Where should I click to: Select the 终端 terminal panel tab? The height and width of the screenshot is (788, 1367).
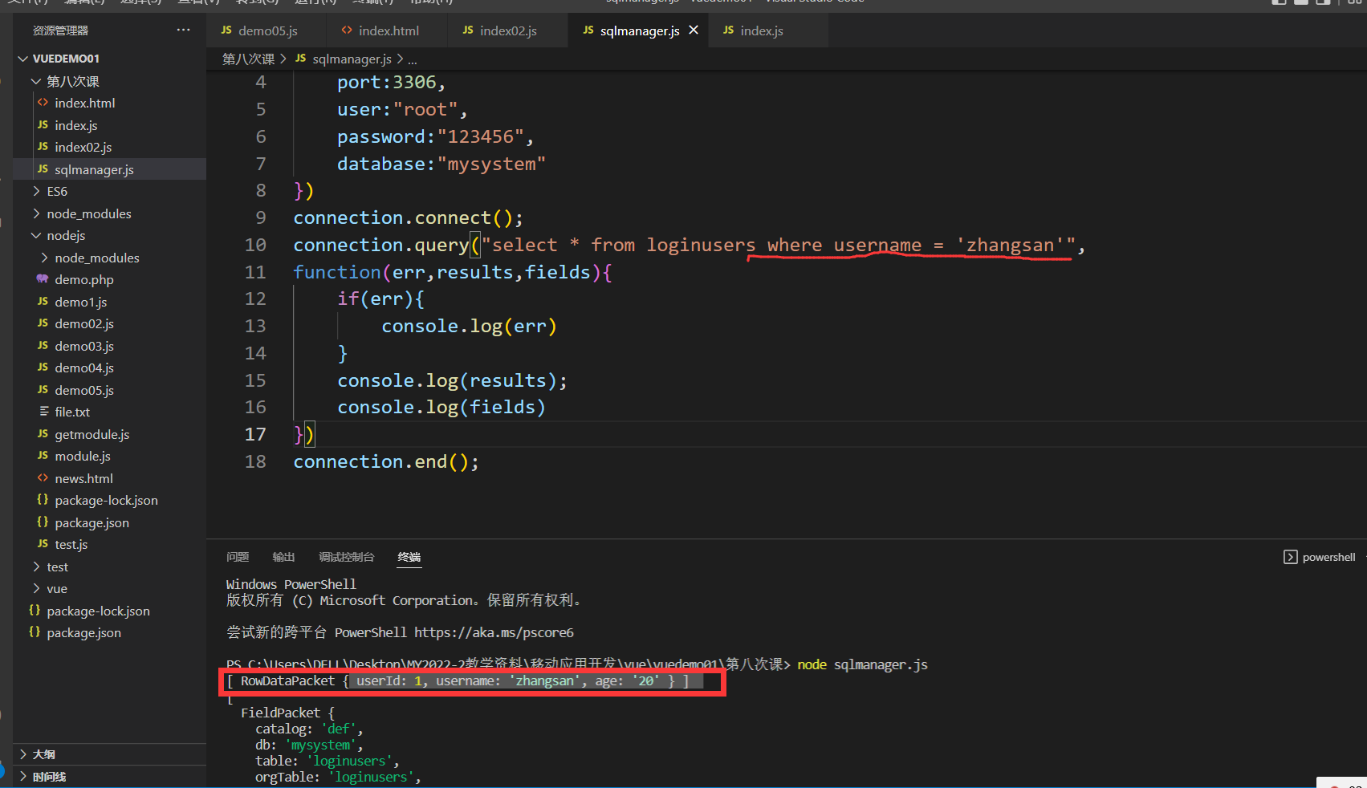[x=409, y=557]
